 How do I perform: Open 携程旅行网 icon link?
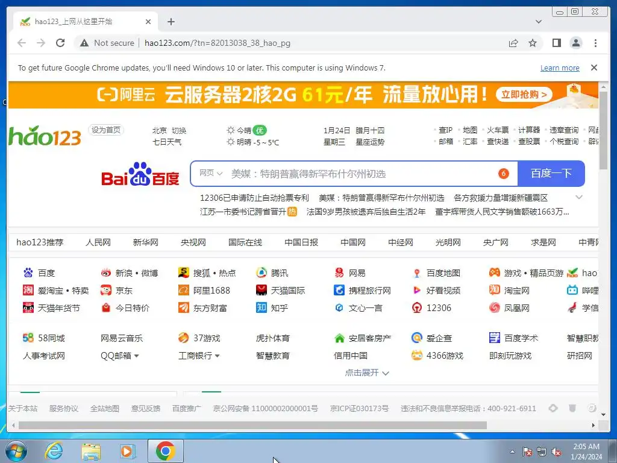pyautogui.click(x=339, y=290)
